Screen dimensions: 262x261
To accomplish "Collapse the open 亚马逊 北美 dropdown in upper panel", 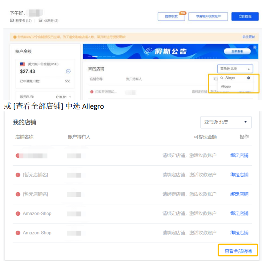I will [235, 69].
